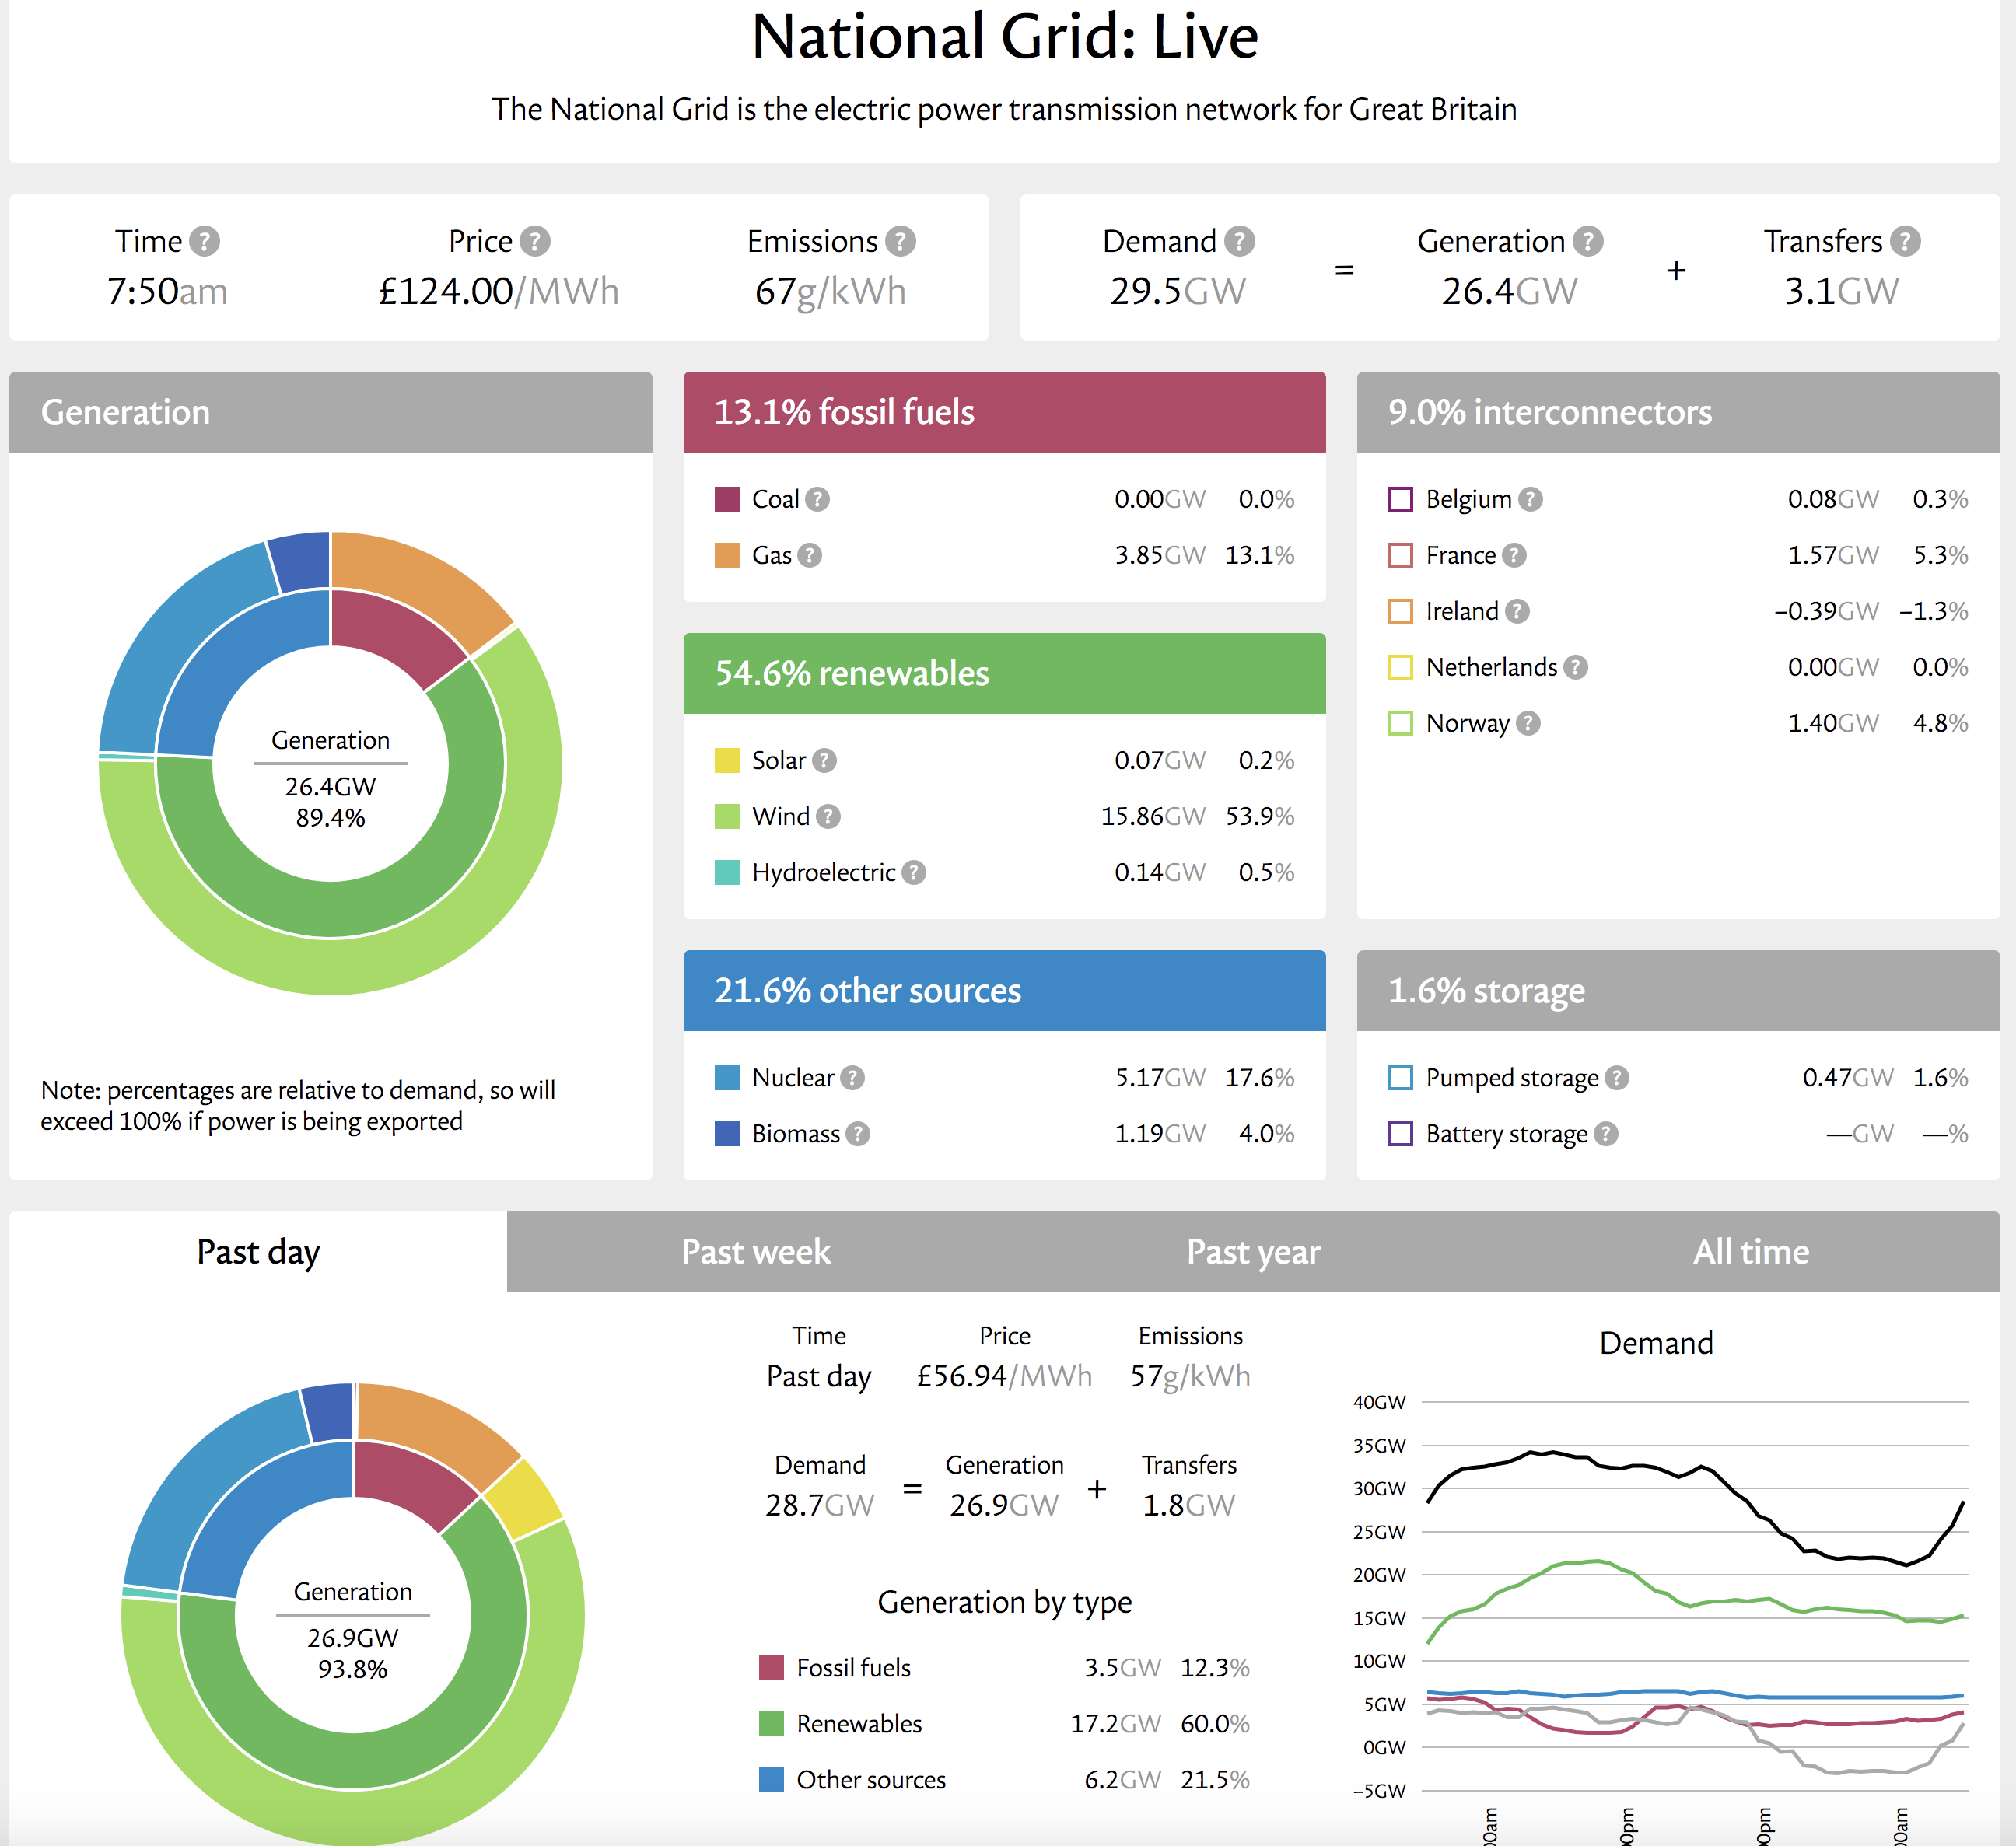Click the info icon next to Norway
The width and height of the screenshot is (2016, 1846).
[1528, 723]
